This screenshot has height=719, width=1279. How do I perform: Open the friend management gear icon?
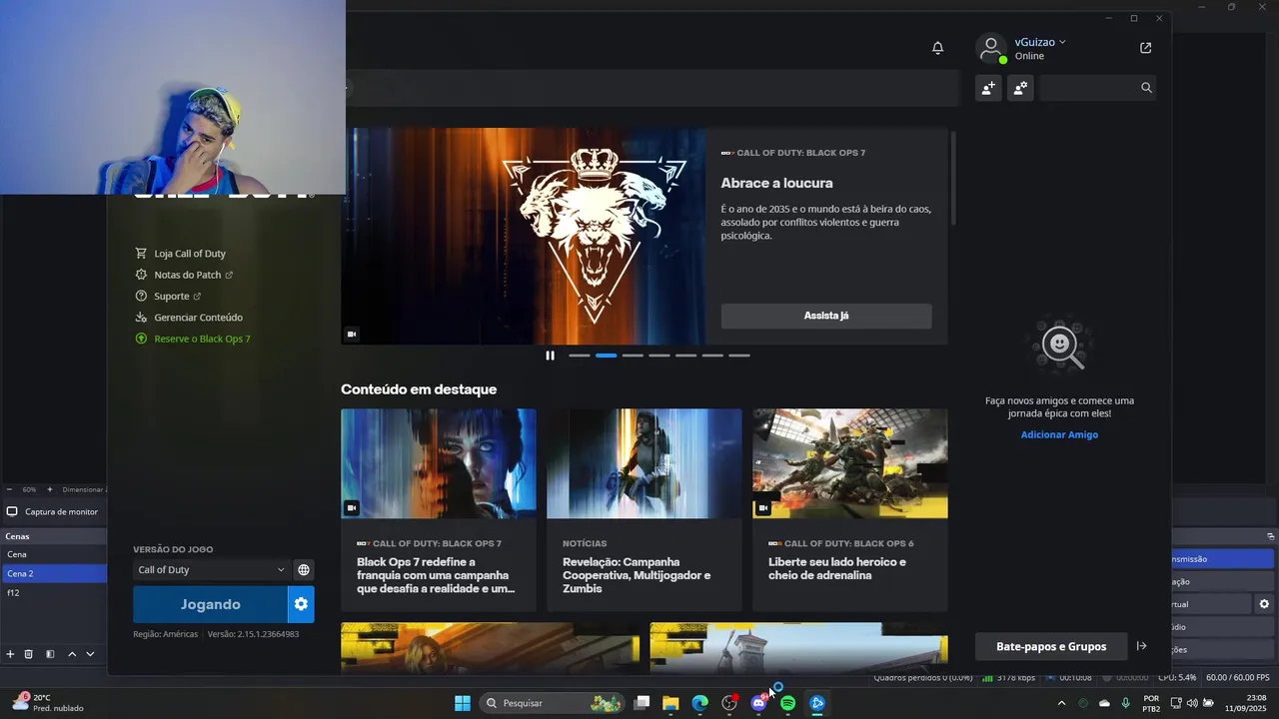1020,88
